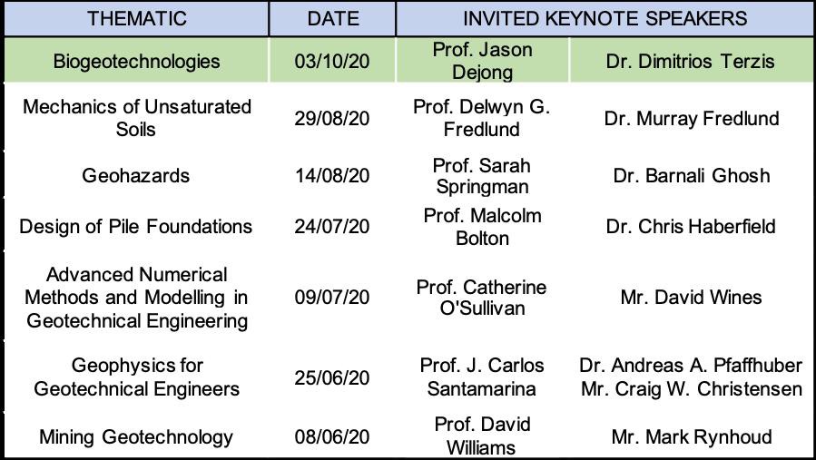
Task: Click Dr. Barnali Ghosh name
Action: [691, 177]
